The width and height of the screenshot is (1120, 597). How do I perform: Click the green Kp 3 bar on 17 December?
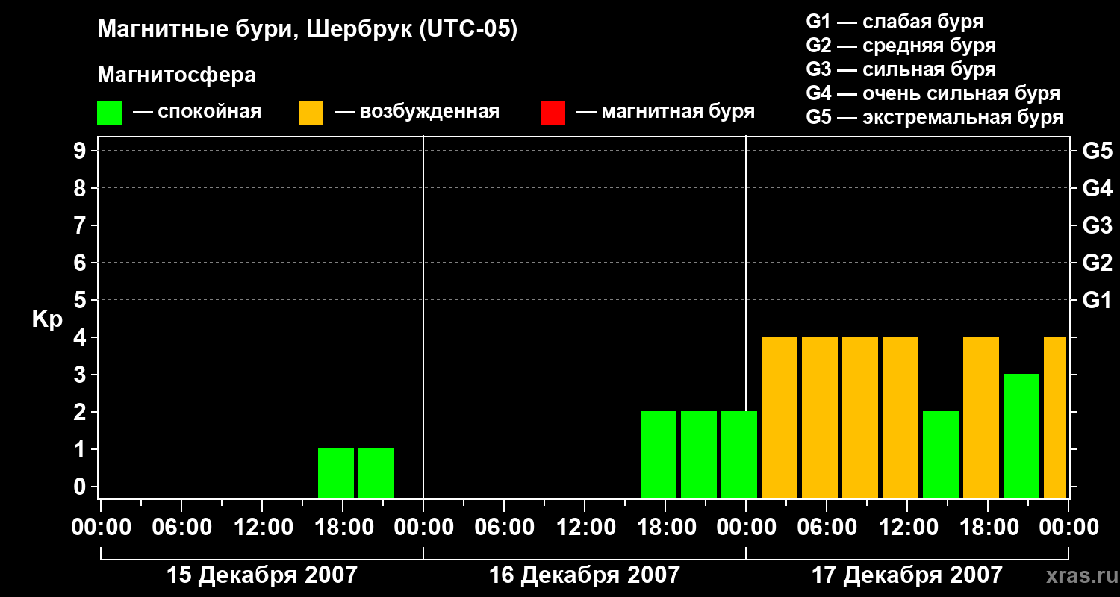pos(1021,436)
